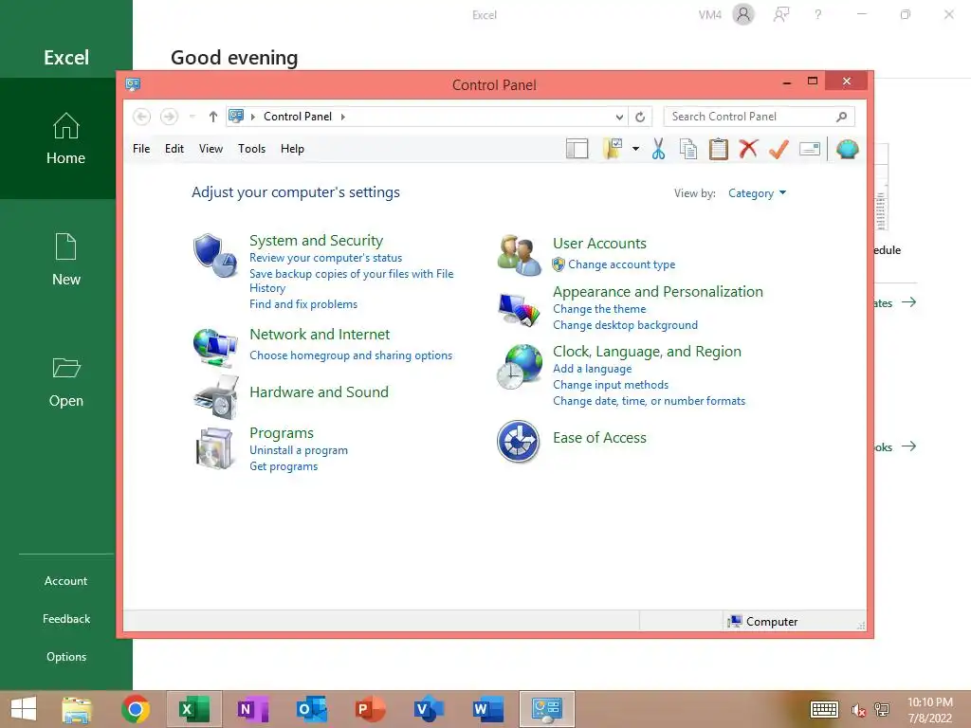The height and width of the screenshot is (728, 971).
Task: Click the System and Security shield icon
Action: 214,255
